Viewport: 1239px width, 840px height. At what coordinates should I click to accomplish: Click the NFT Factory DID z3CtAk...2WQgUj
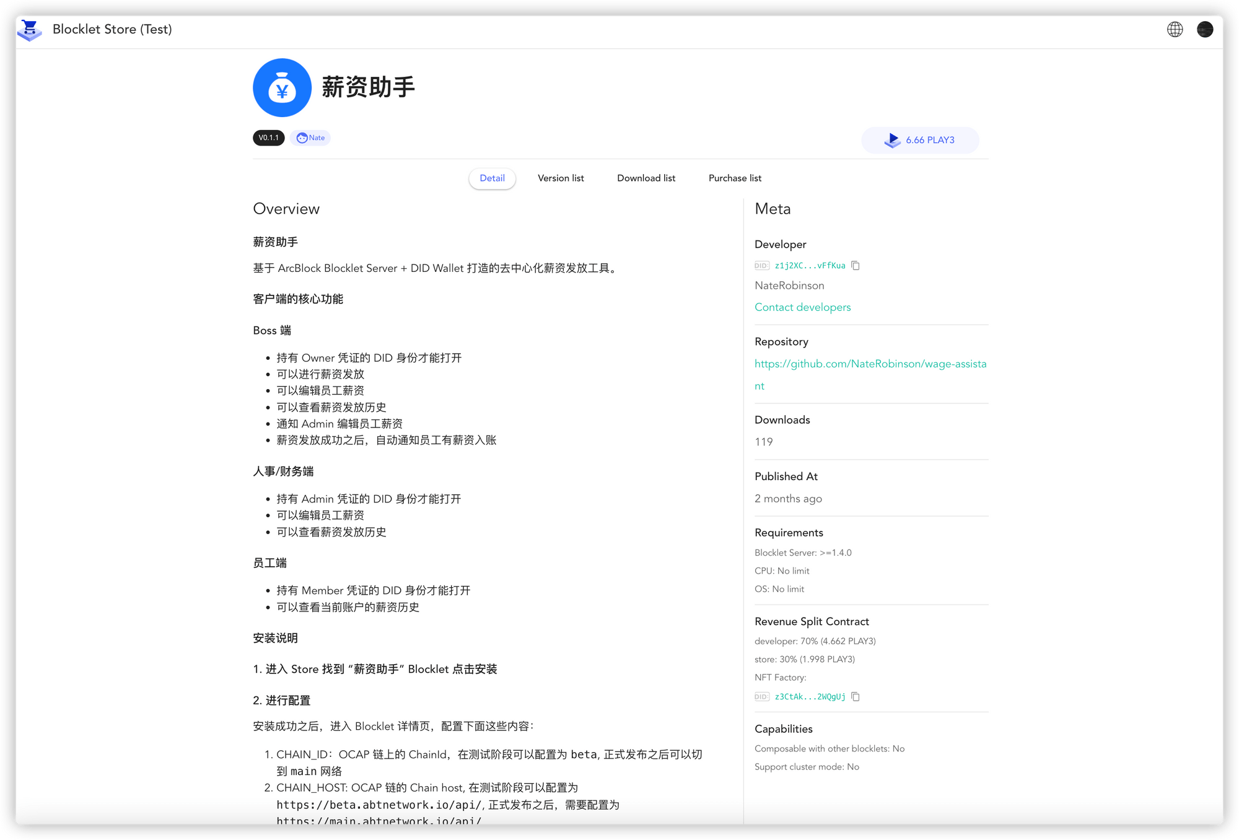810,697
